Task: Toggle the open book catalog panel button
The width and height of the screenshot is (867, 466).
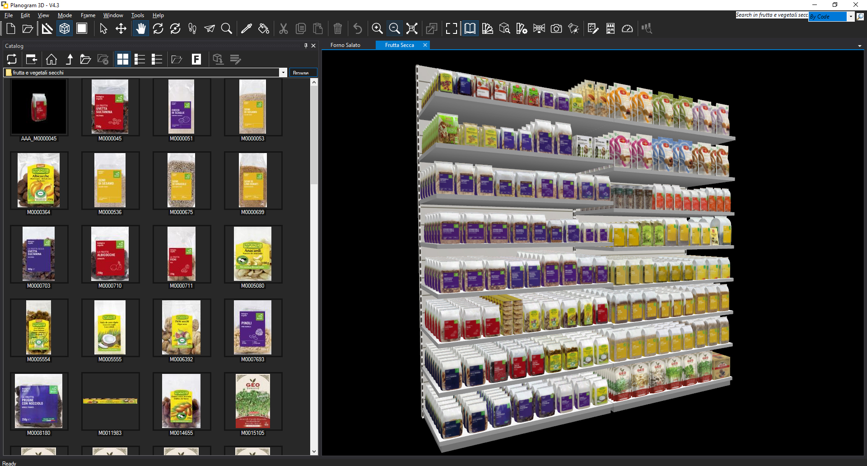Action: [470, 29]
